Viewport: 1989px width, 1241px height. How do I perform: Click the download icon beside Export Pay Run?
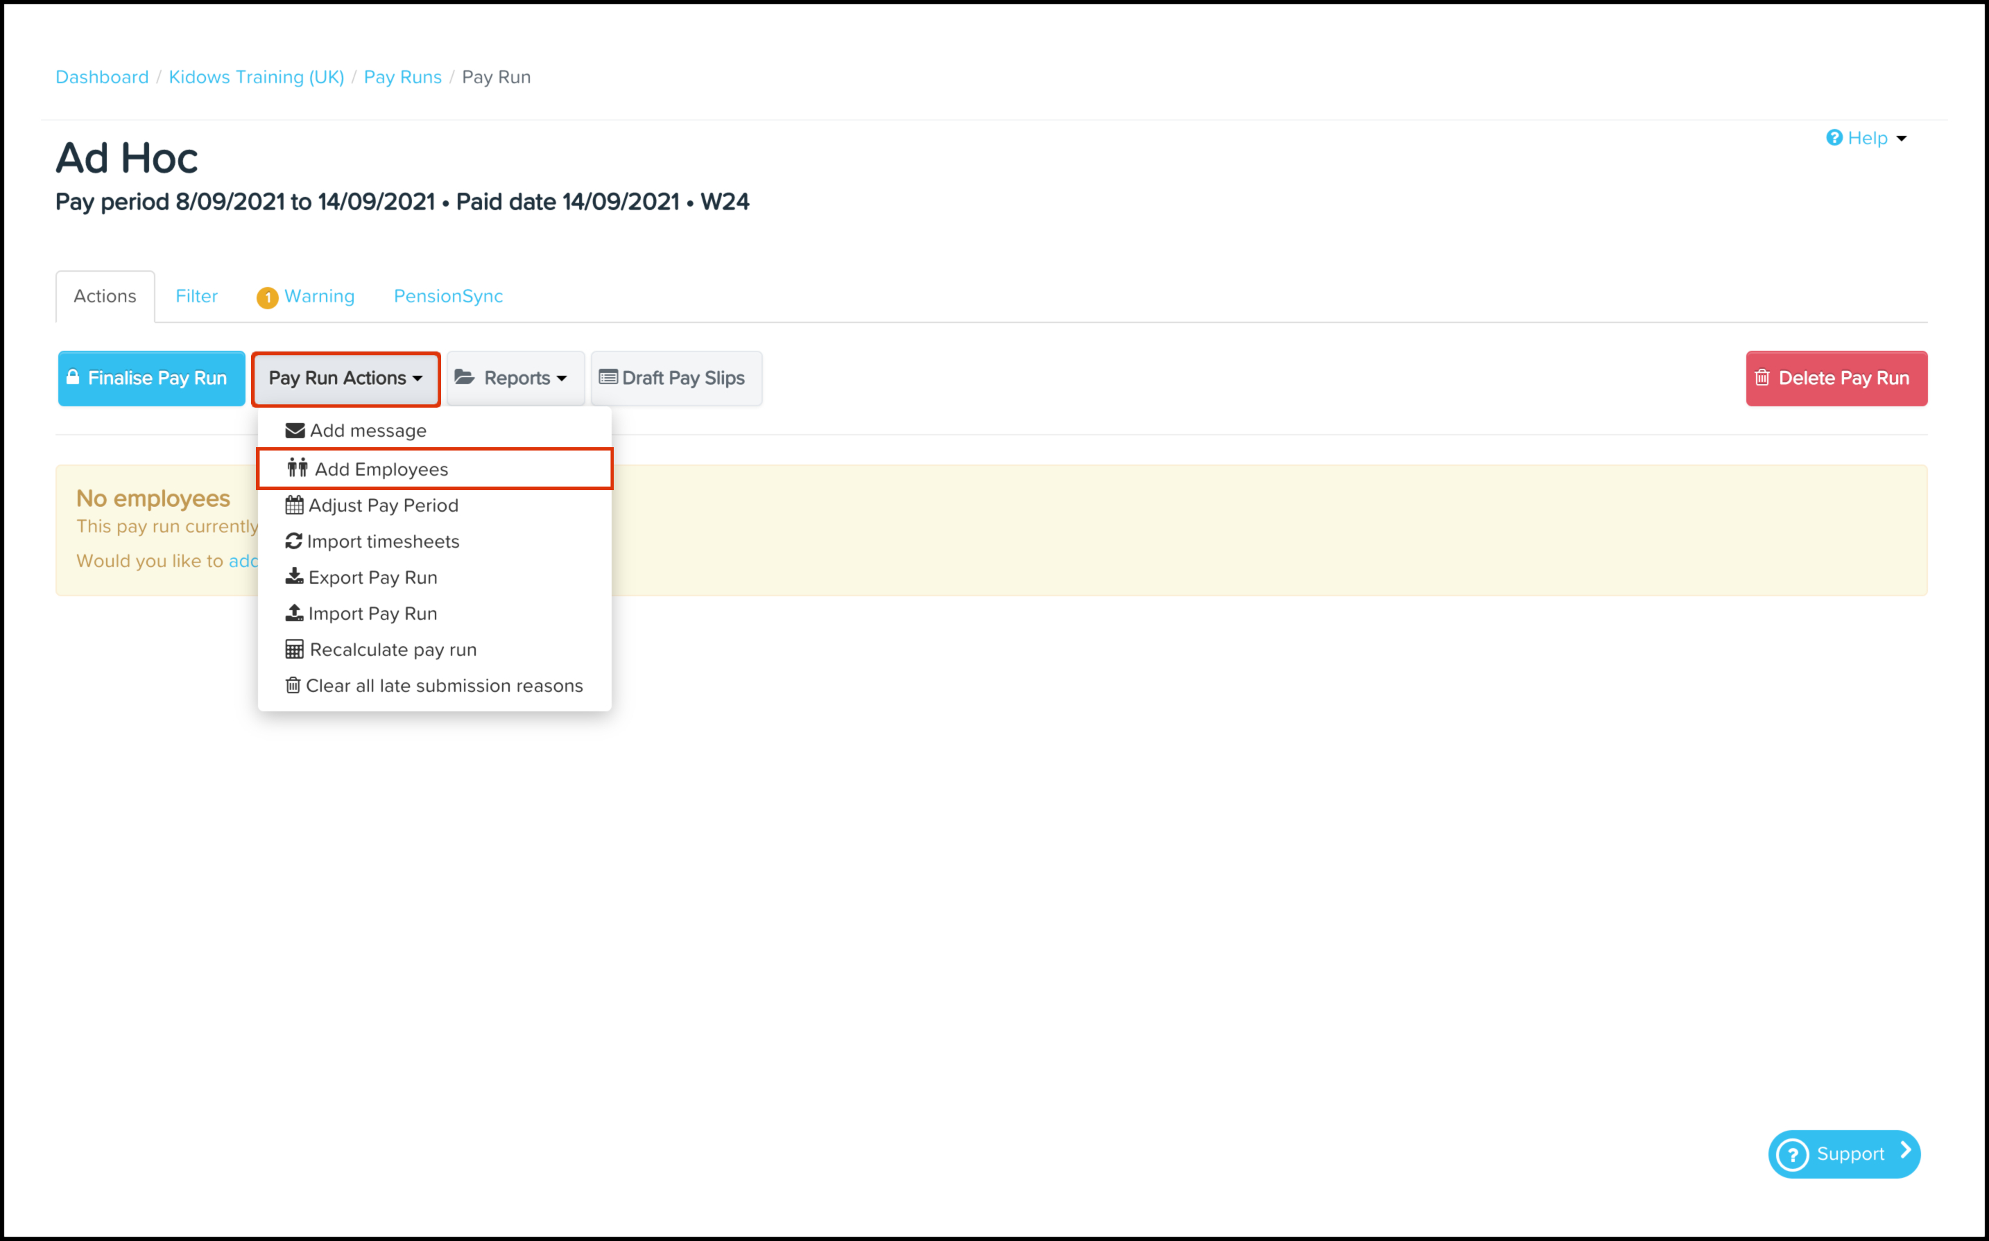pos(294,577)
